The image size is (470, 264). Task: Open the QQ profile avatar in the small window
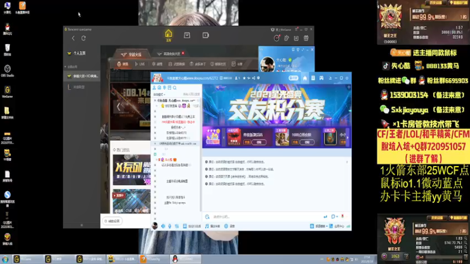pos(267,64)
